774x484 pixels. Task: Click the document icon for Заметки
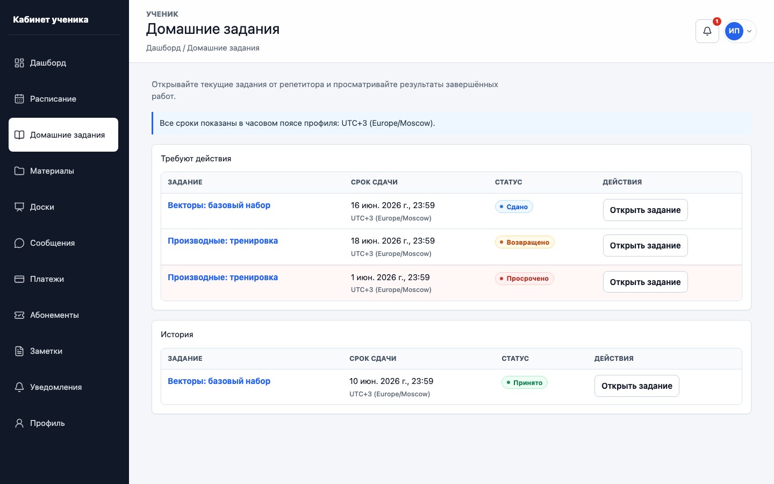click(x=19, y=351)
